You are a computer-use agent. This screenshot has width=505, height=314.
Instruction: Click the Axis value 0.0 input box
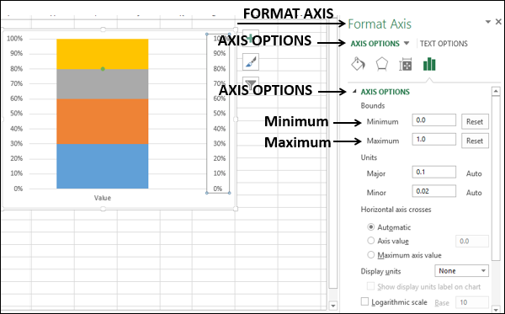[x=472, y=241]
